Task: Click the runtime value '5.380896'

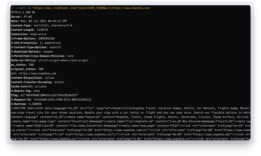Action: tap(35, 104)
